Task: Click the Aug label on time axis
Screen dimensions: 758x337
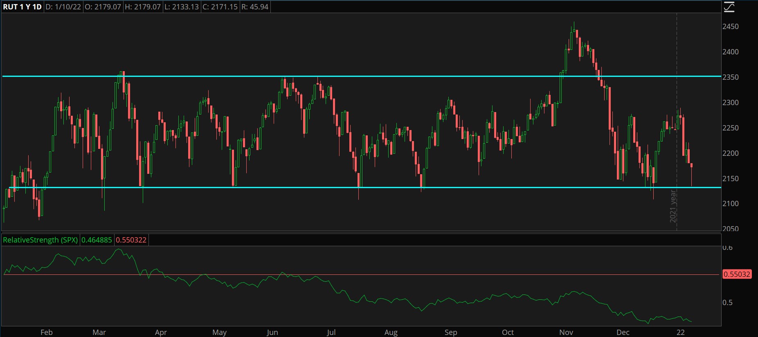Action: 391,333
